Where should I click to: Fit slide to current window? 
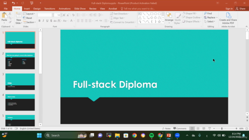pos(247,128)
